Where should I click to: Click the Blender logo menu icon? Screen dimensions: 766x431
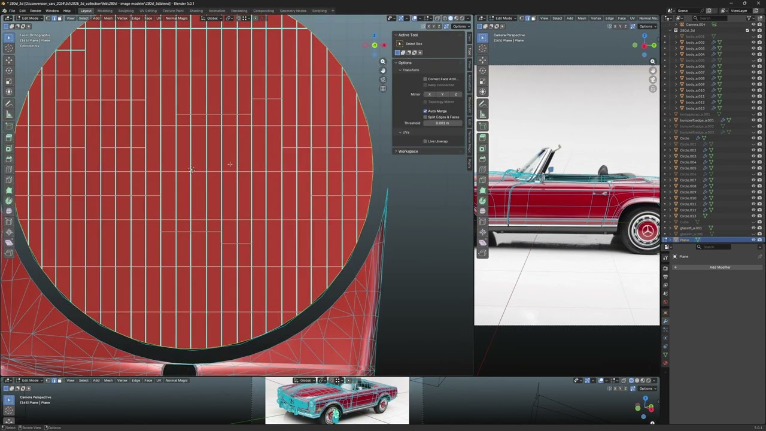point(4,11)
